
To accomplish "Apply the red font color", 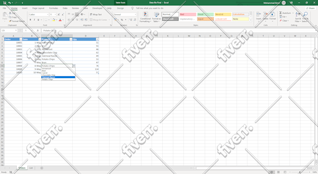I will click(60, 20).
